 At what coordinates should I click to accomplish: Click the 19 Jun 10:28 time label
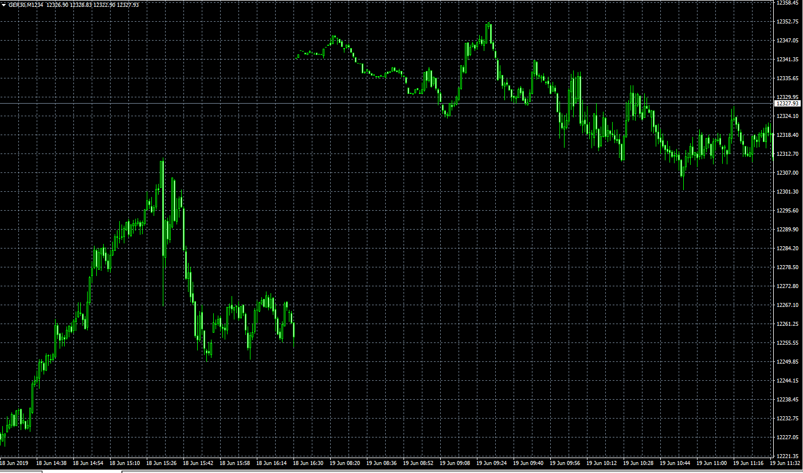click(x=638, y=463)
